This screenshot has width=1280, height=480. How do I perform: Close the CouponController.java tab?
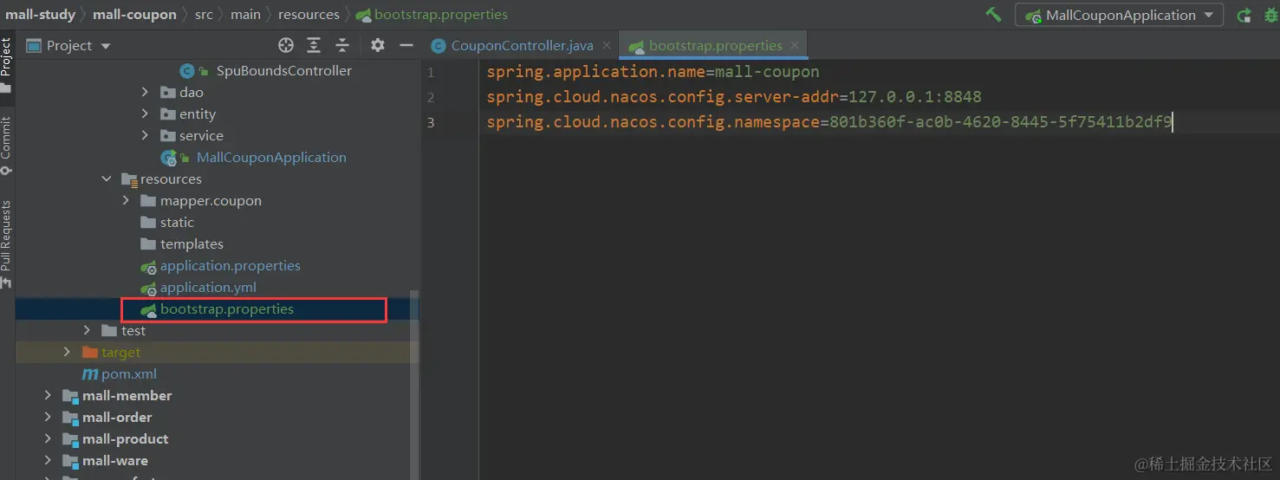pos(607,46)
